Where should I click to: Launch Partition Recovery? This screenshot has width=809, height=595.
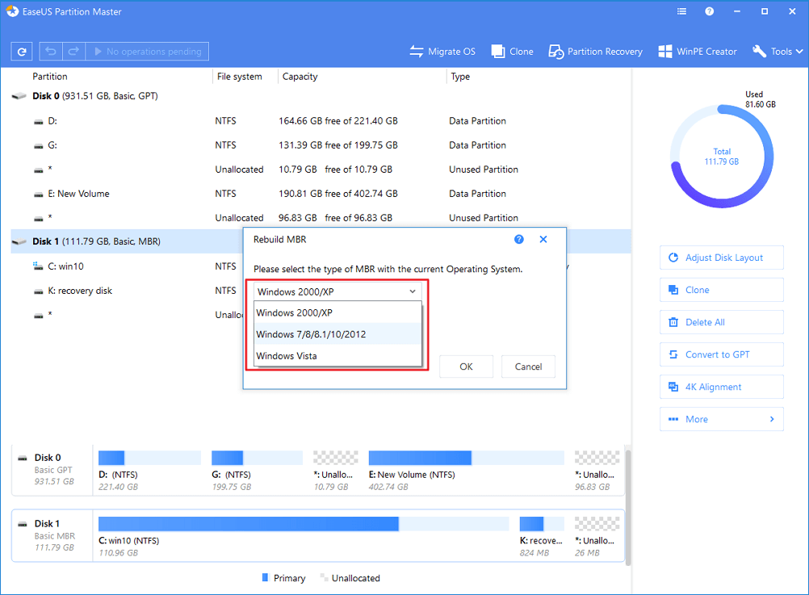595,52
